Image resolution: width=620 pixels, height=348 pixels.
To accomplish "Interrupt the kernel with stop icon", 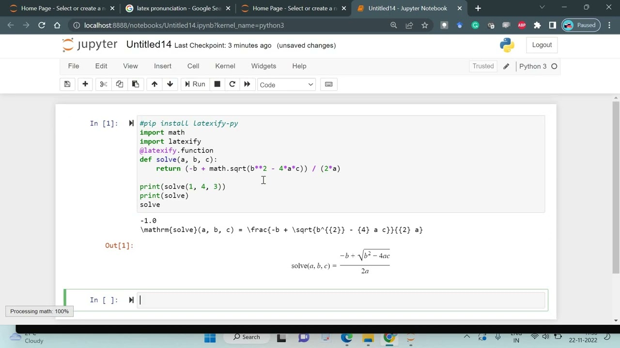I will [x=217, y=84].
